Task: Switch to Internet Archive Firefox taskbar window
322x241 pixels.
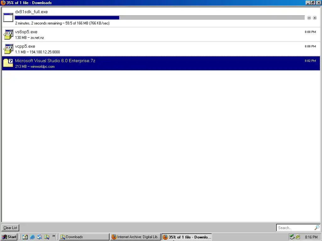Action: 136,237
